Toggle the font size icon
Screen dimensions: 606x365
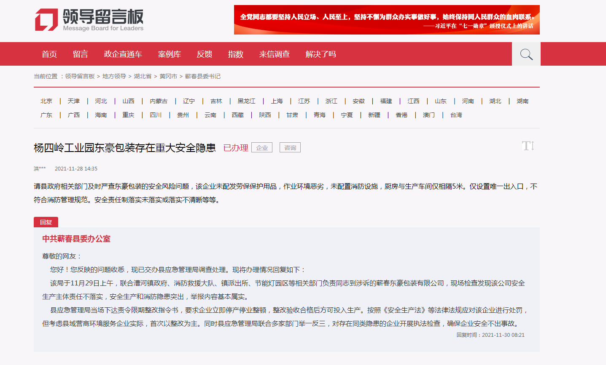(x=528, y=146)
